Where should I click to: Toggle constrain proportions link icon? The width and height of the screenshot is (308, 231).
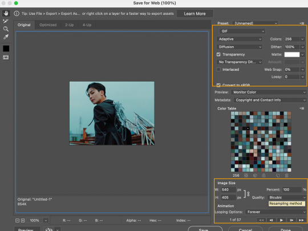pyautogui.click(x=248, y=194)
